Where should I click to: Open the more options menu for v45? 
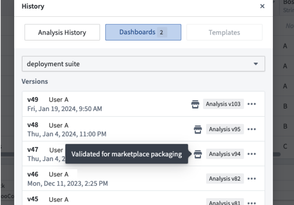[x=252, y=203]
